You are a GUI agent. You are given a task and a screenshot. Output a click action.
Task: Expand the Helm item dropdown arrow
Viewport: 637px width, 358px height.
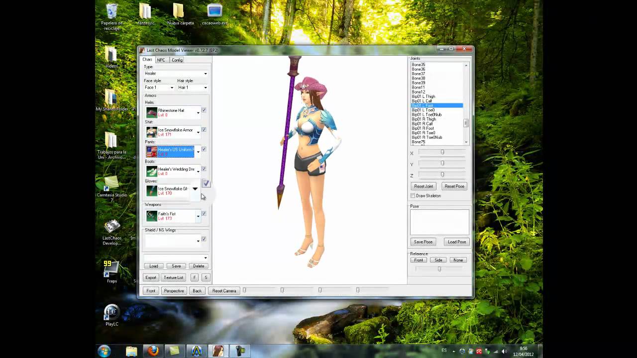pos(198,113)
